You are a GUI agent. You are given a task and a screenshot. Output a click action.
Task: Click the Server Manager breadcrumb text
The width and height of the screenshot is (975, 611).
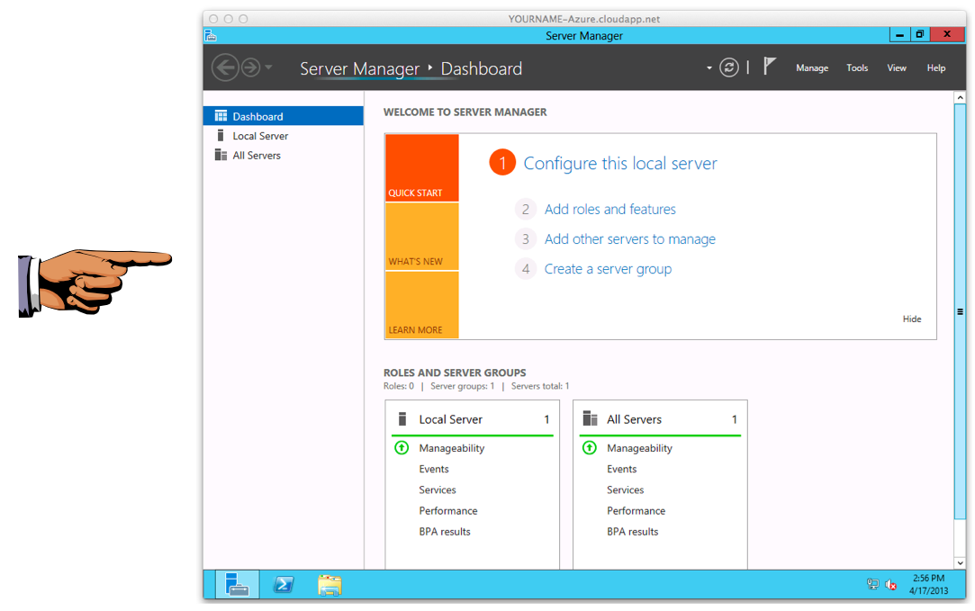click(x=359, y=68)
